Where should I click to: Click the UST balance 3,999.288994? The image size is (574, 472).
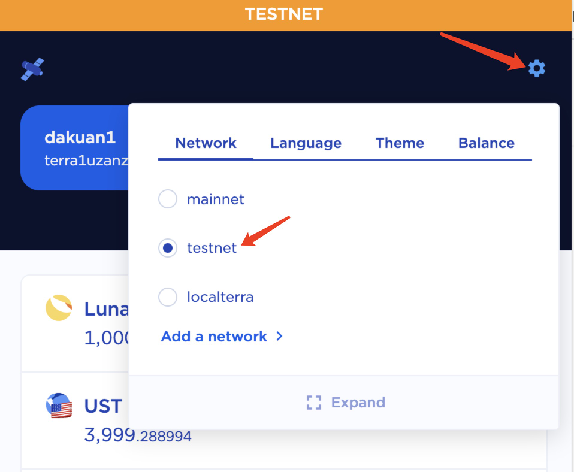[x=138, y=435]
